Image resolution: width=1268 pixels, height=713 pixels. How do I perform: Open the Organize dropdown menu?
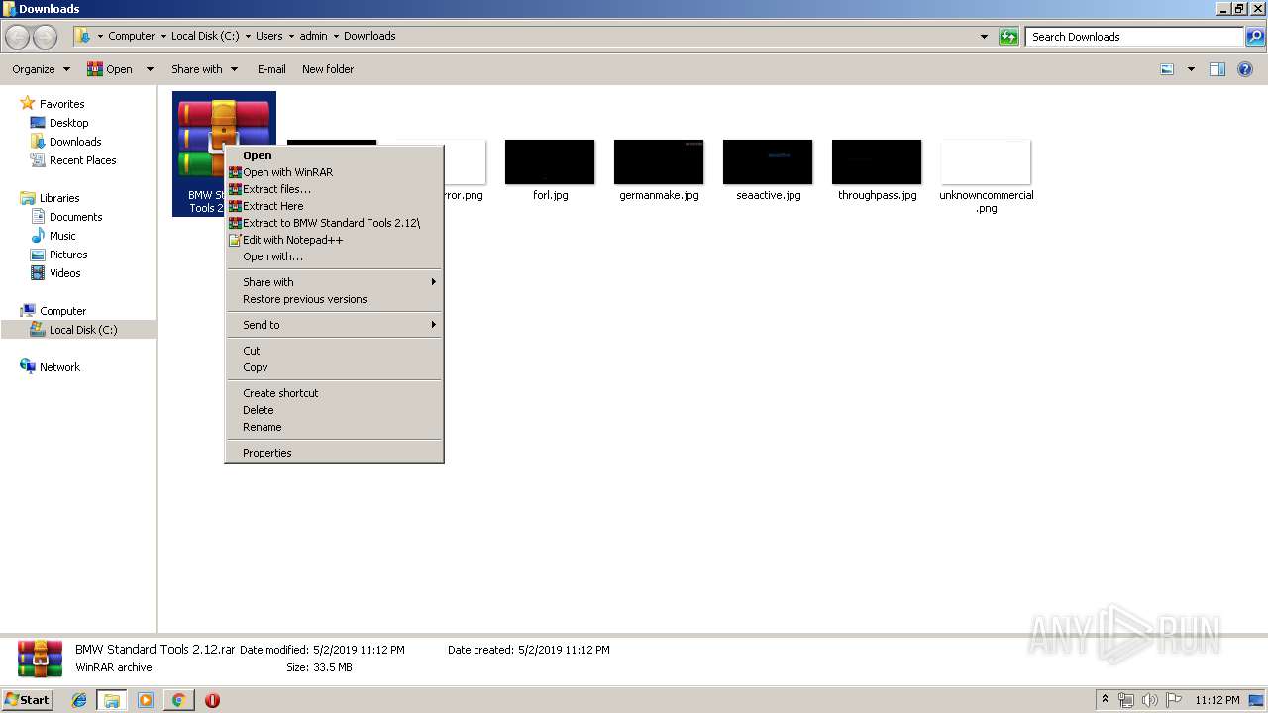[41, 69]
